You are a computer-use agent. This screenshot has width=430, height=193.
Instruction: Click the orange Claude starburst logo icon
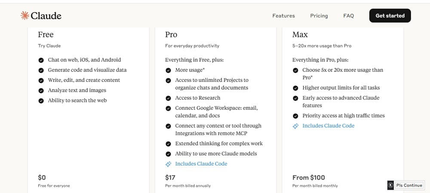(x=25, y=15)
